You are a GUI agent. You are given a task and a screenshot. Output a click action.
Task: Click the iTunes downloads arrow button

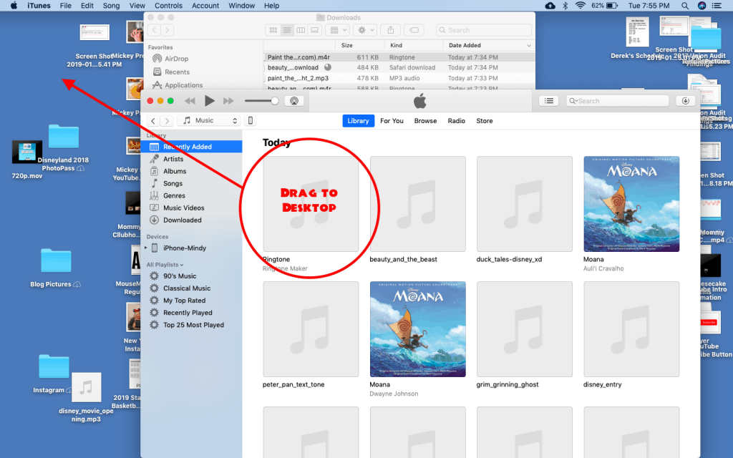685,101
